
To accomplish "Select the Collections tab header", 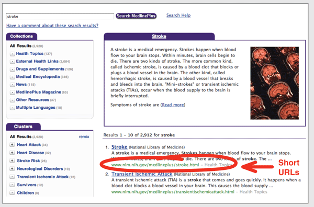I will [21, 36].
